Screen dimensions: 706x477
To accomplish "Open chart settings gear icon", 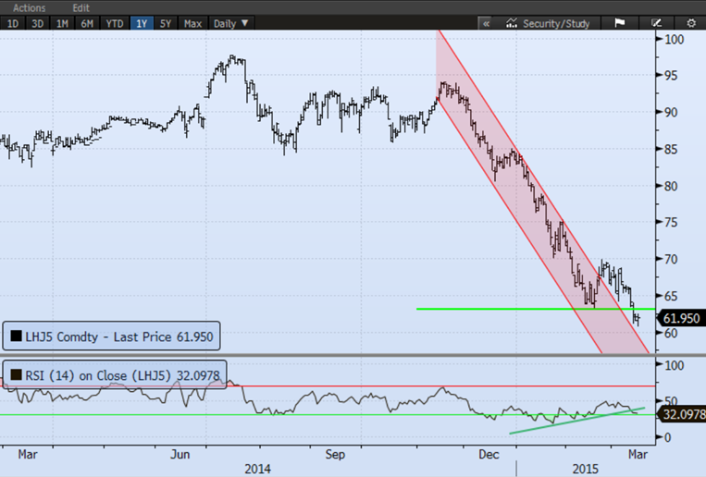I will point(690,23).
